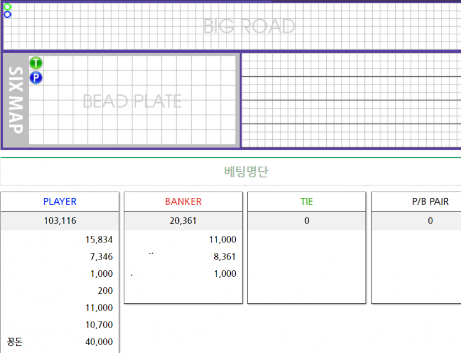Click the green circle in Big Road
The image size is (461, 353).
click(8, 7)
